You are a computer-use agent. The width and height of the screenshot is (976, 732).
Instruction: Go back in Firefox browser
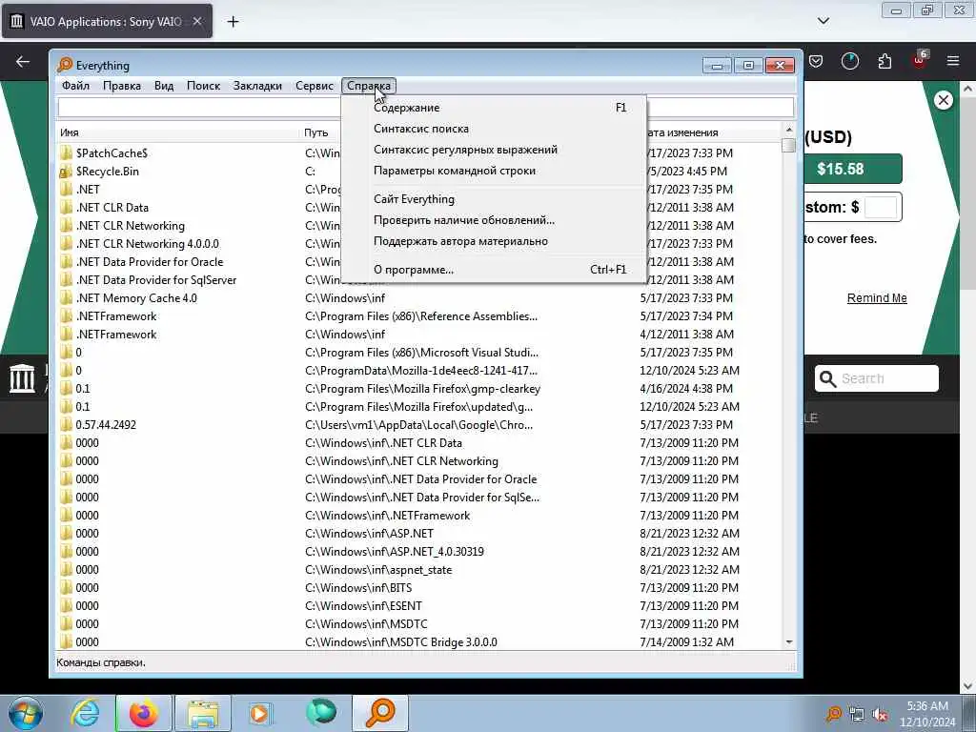[23, 61]
